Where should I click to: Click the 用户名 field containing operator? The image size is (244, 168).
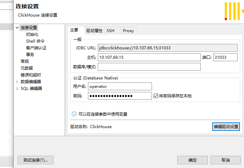120,87
